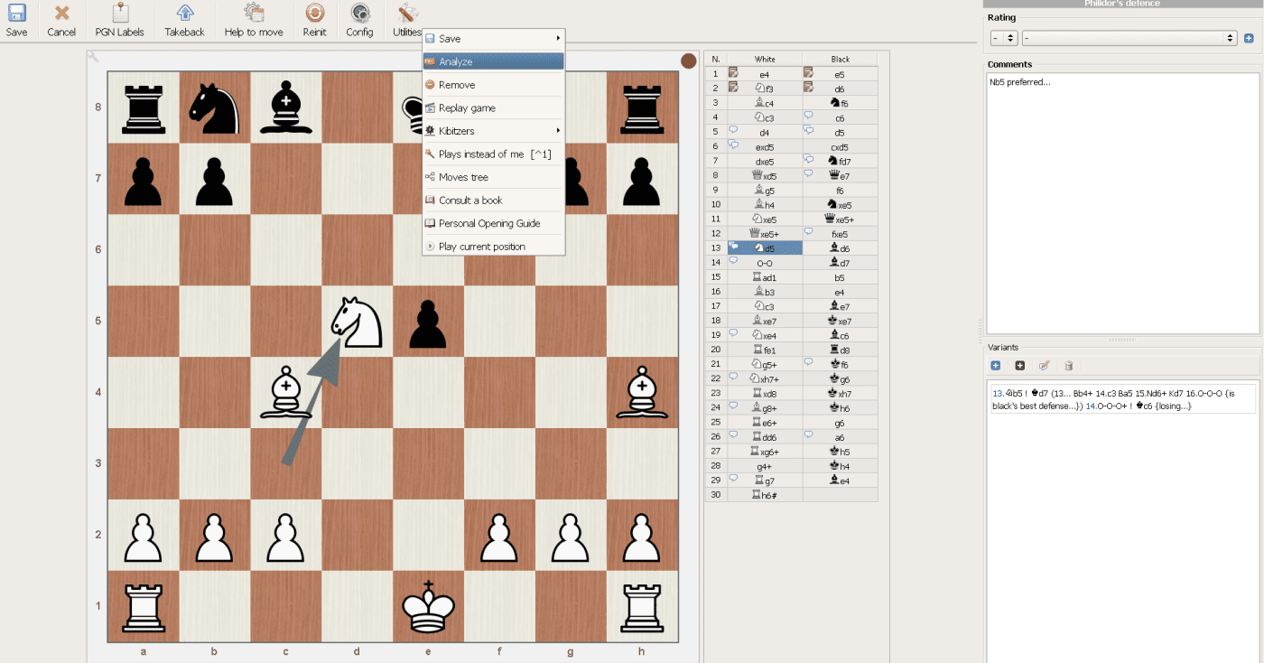Click the white king on e1
Image resolution: width=1264 pixels, height=663 pixels.
(428, 606)
